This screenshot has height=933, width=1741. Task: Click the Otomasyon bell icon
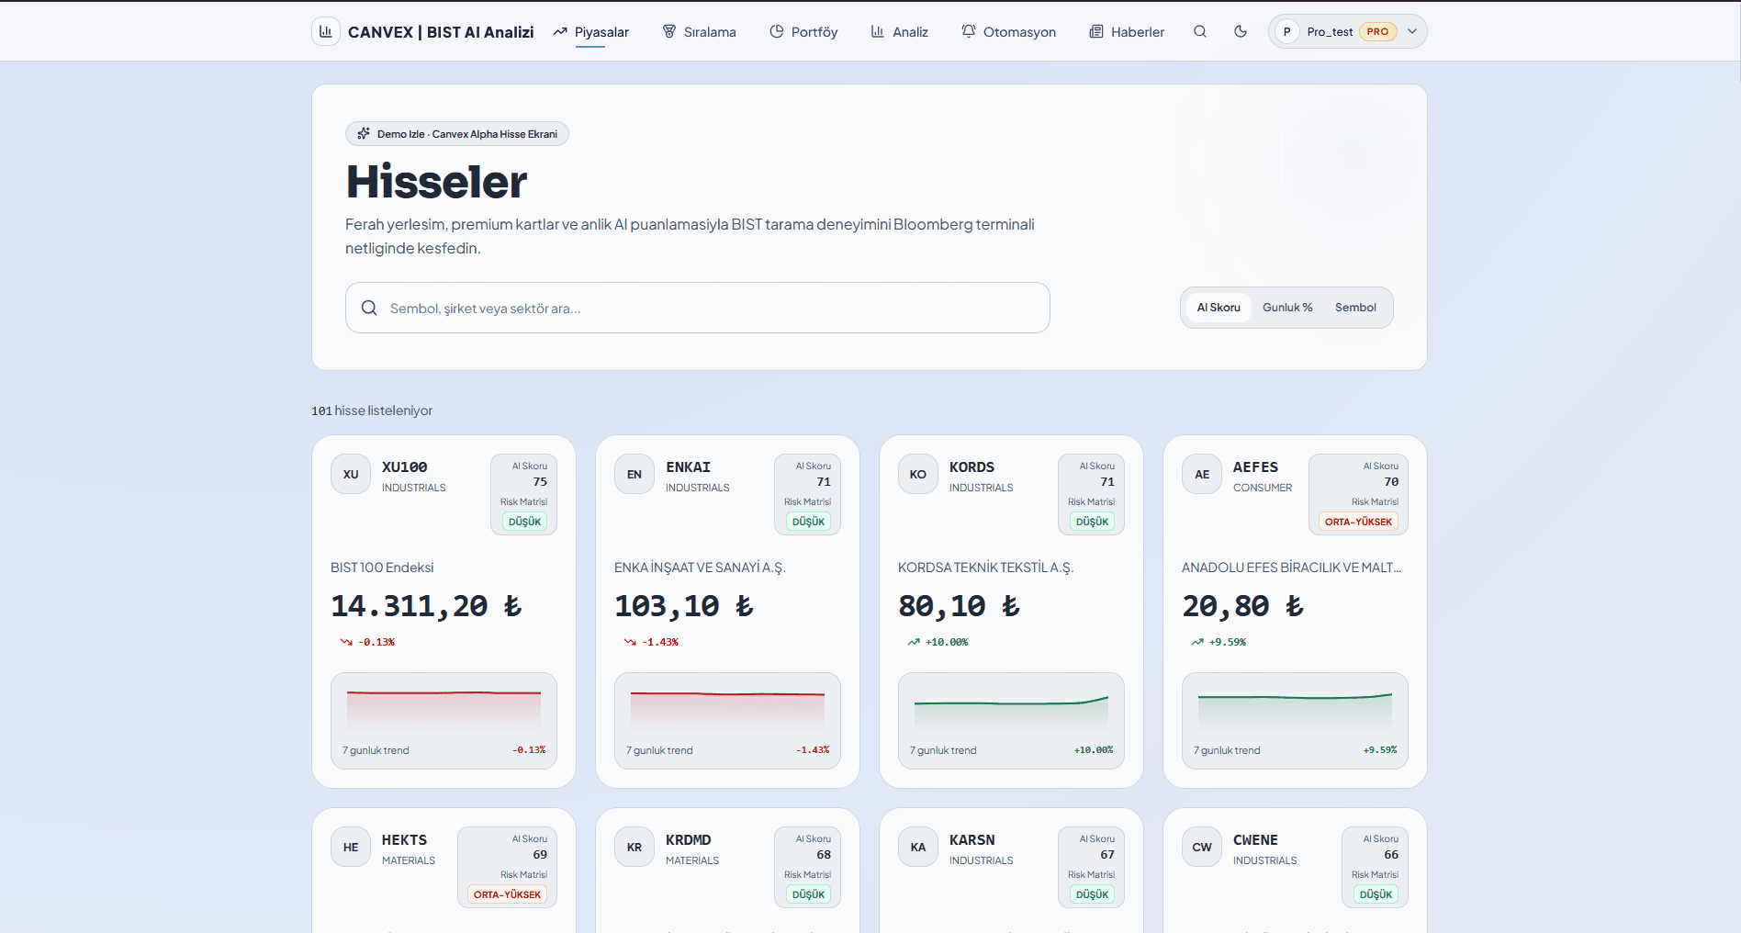click(x=969, y=31)
